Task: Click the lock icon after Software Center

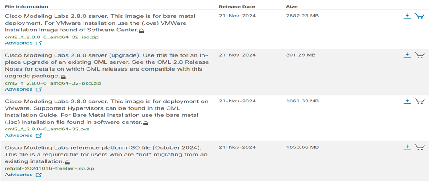Action: [141, 31]
